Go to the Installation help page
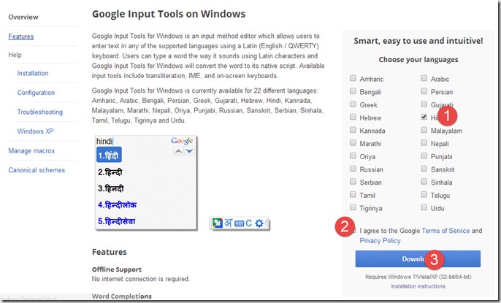This screenshot has width=501, height=303. pos(33,73)
